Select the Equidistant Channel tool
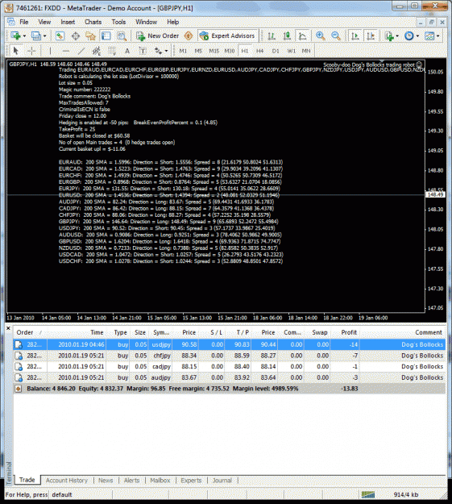The width and height of the screenshot is (452, 504). tap(97, 51)
